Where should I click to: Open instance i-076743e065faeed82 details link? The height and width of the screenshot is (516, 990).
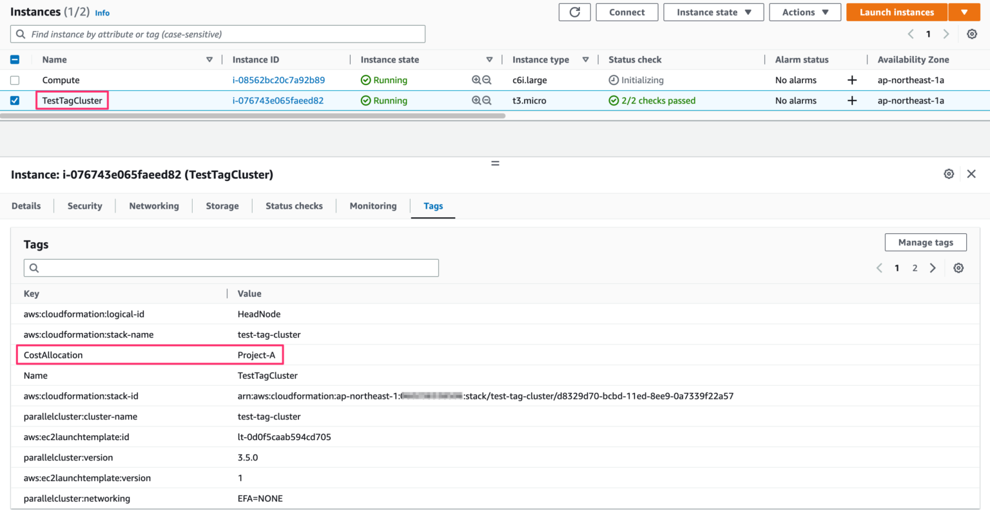tap(278, 100)
